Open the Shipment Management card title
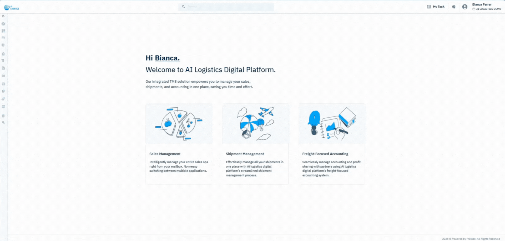 [x=245, y=154]
